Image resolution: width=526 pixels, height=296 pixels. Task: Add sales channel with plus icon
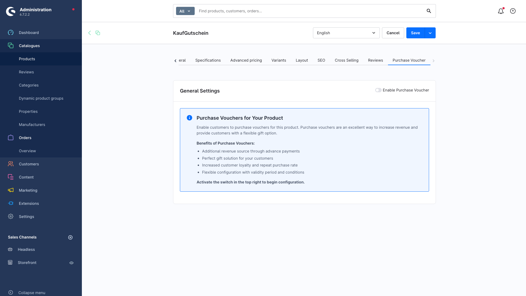(x=70, y=237)
